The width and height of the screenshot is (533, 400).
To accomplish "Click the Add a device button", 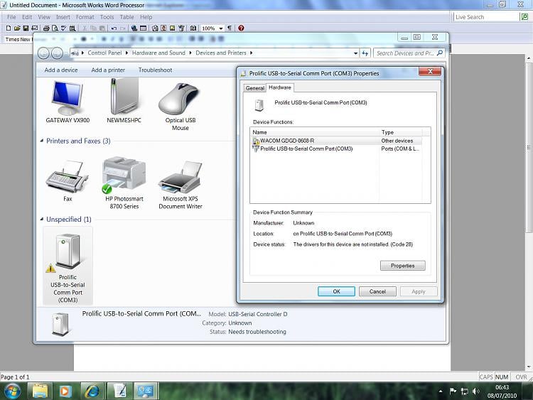I will (x=61, y=70).
